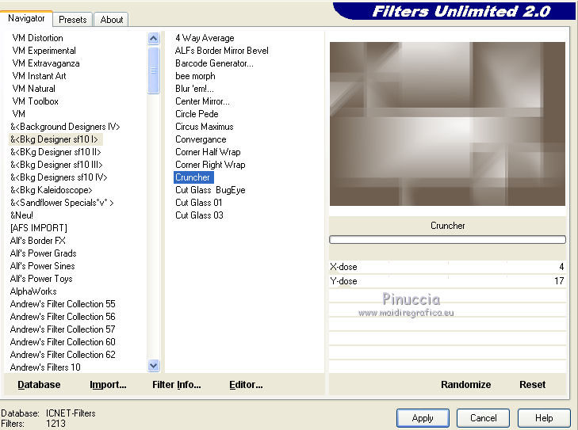
Task: Select &<Bkg Kaleidoscope> category
Action: pyautogui.click(x=52, y=190)
